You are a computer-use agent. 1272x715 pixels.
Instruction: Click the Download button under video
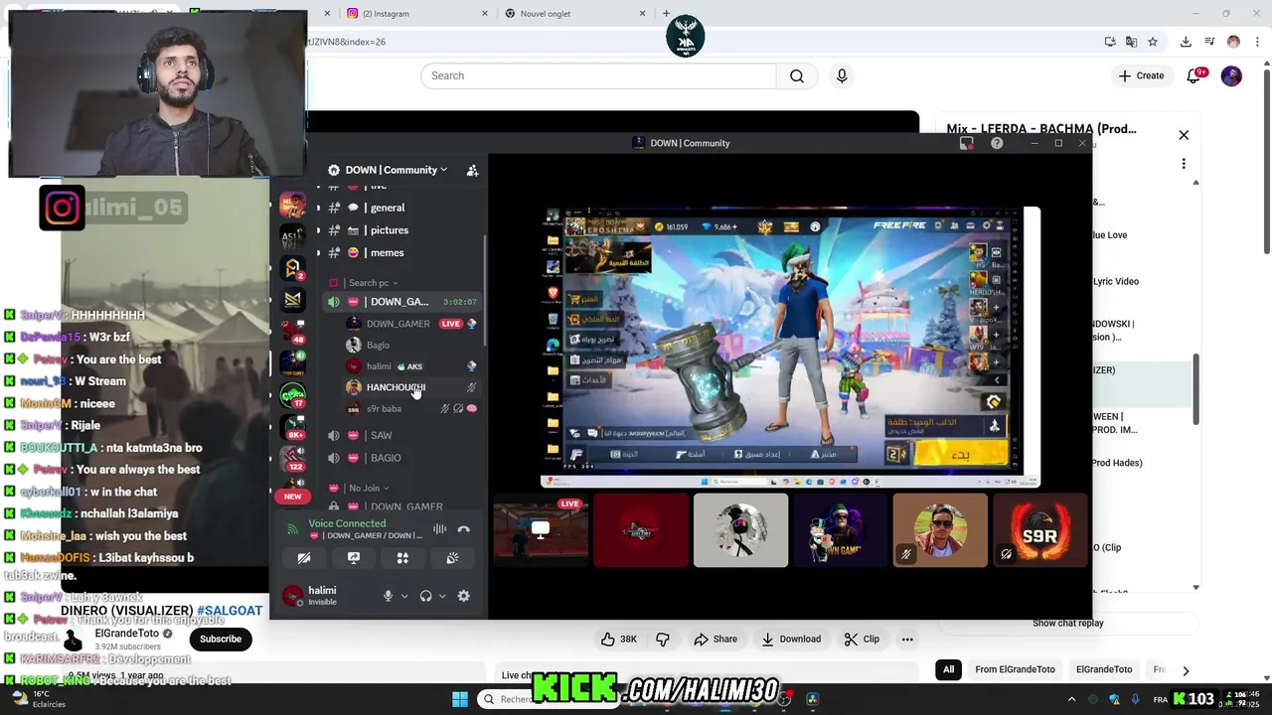(791, 639)
